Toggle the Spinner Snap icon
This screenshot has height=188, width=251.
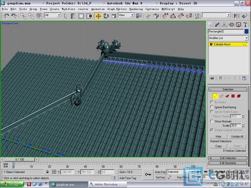click(189, 16)
